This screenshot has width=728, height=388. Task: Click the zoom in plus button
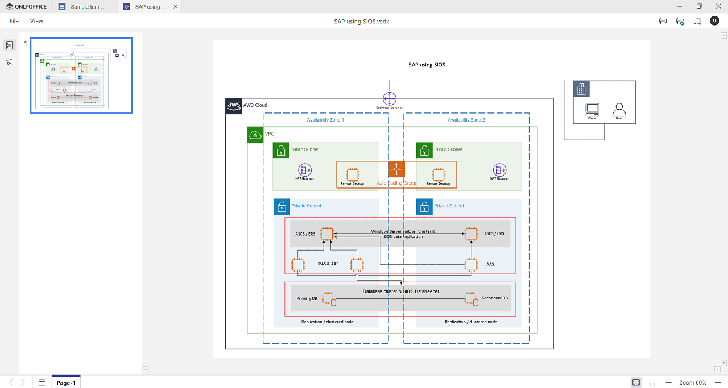pos(718,382)
